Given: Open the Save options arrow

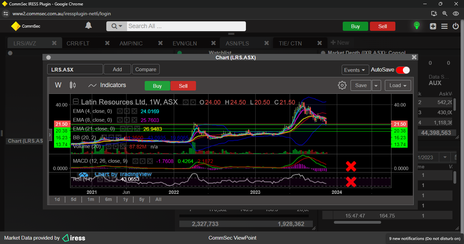Looking at the screenshot, I should (x=376, y=85).
